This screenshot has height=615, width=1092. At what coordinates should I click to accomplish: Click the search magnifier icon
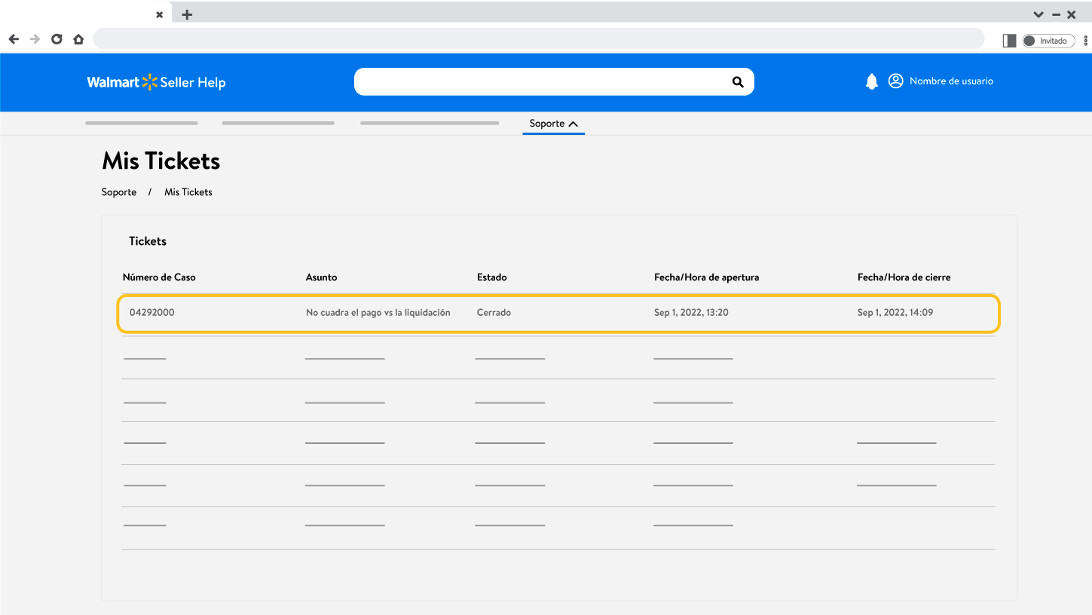click(x=738, y=82)
